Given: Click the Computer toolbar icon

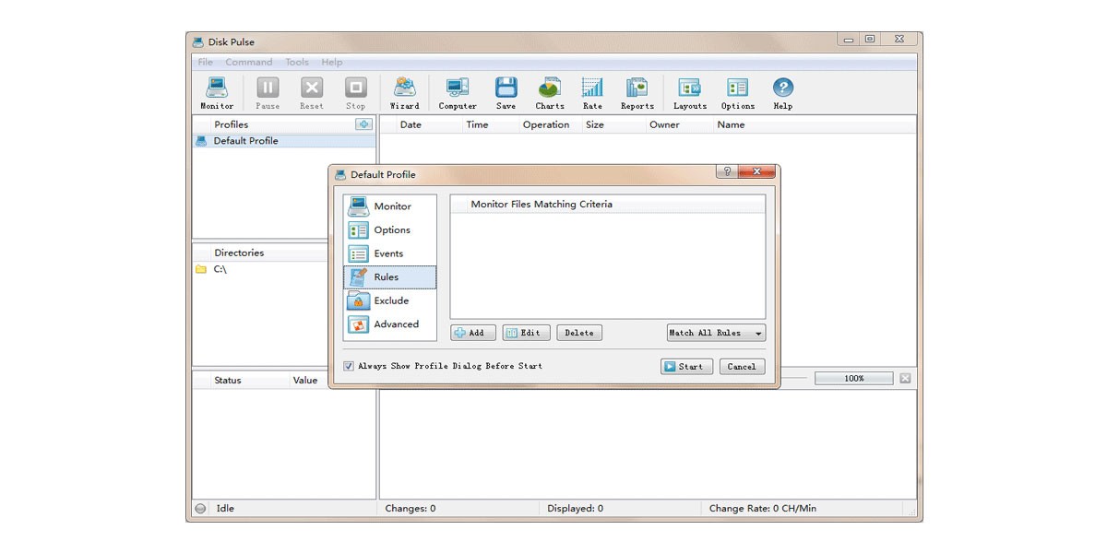Looking at the screenshot, I should [x=458, y=93].
